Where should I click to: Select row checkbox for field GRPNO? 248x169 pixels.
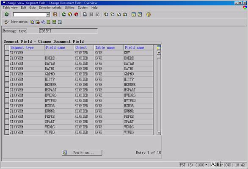tap(7, 74)
